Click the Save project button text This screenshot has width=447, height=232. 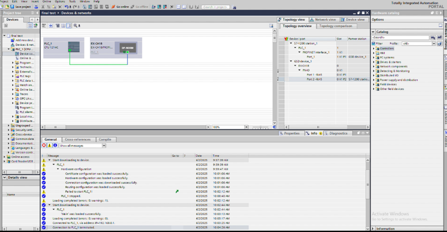[23, 7]
